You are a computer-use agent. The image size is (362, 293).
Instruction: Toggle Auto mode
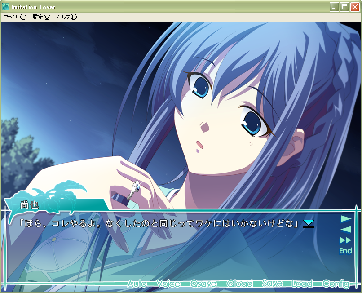click(x=137, y=284)
